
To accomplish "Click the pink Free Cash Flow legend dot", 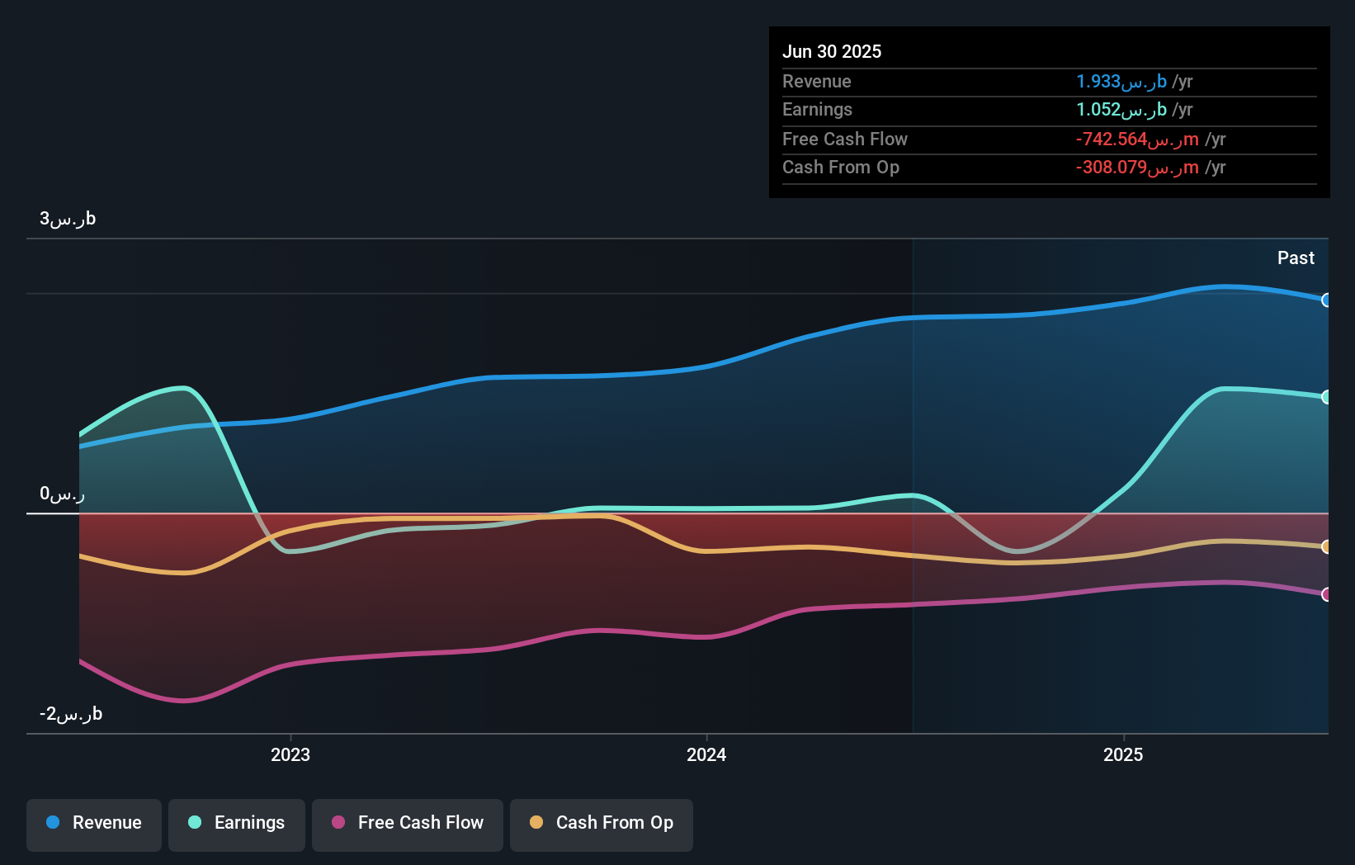I will click(x=338, y=822).
